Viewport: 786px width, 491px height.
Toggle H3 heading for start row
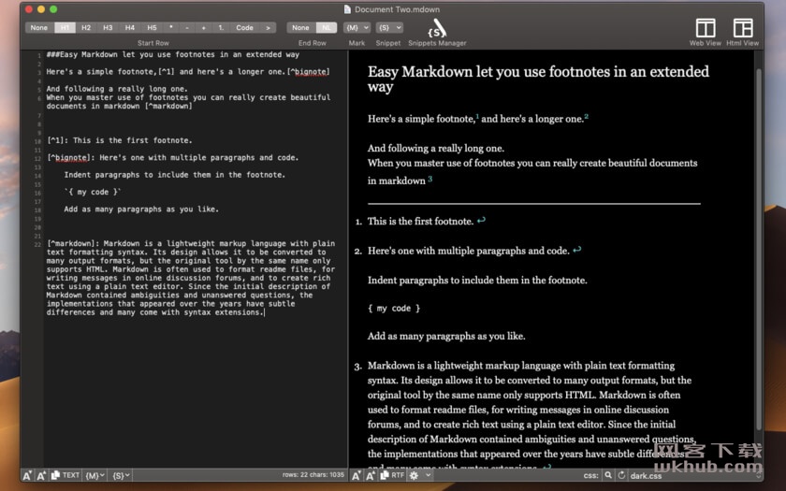click(x=108, y=27)
